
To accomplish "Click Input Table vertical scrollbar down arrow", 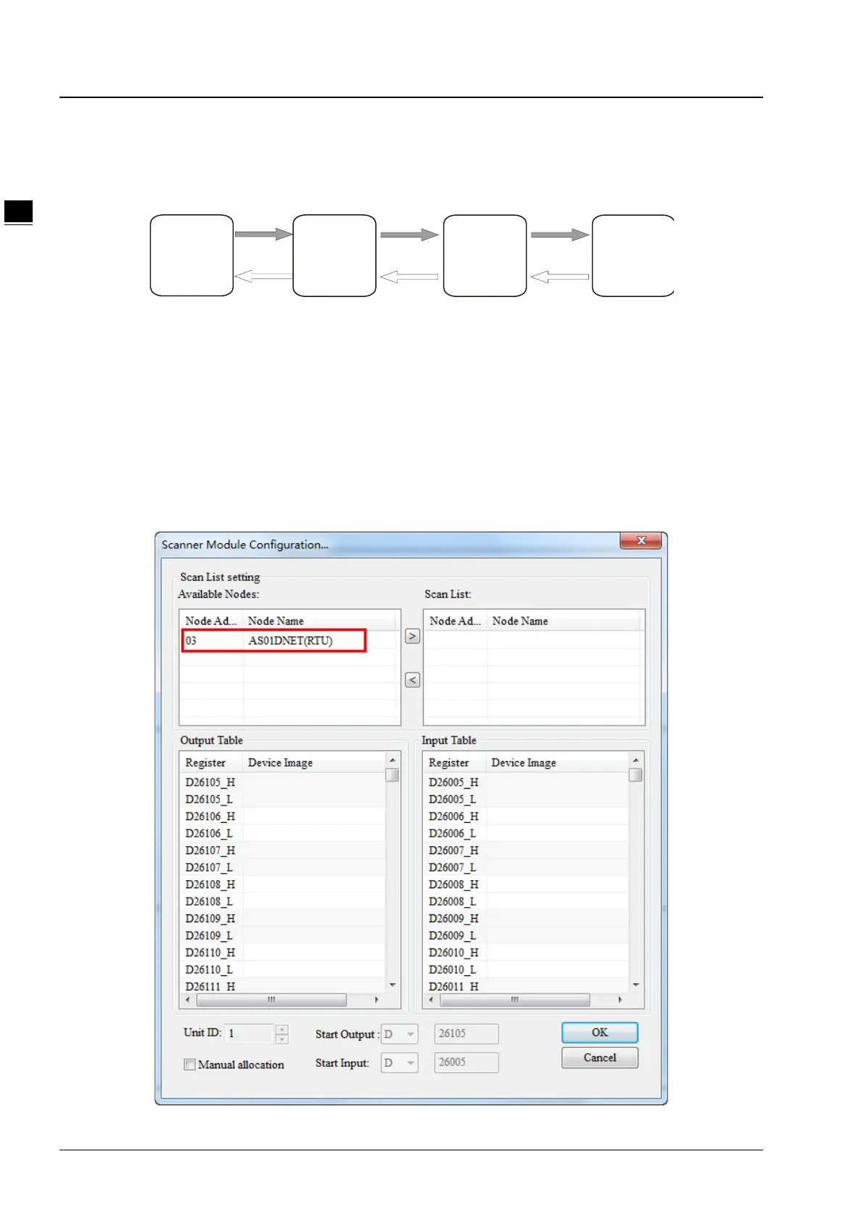I will [635, 985].
